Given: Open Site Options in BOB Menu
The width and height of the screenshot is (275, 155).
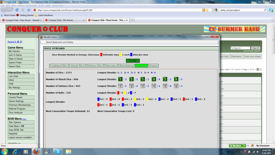Looking at the screenshot, I should point(21,122).
